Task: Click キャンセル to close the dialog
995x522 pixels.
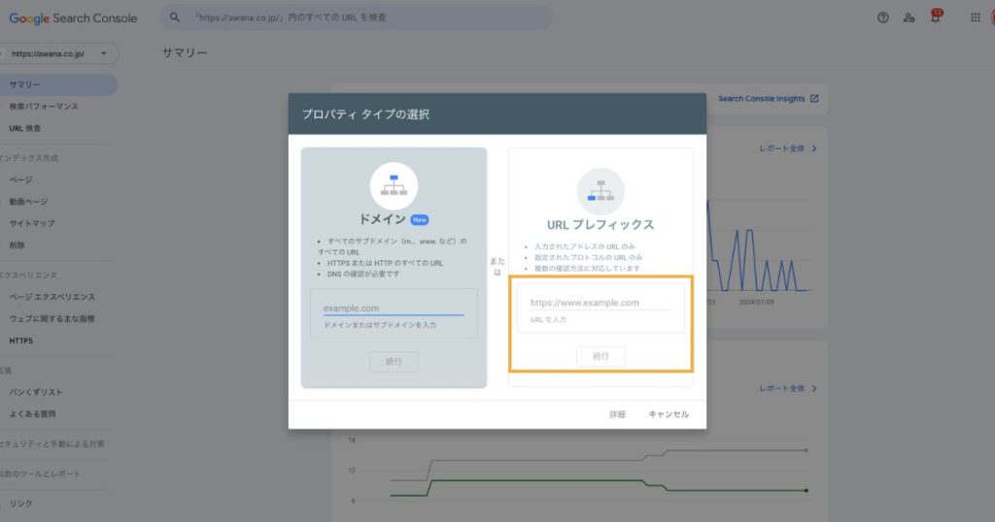Action: coord(669,414)
